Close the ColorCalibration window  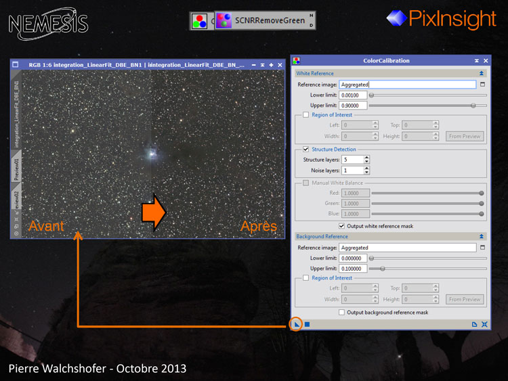(486, 60)
